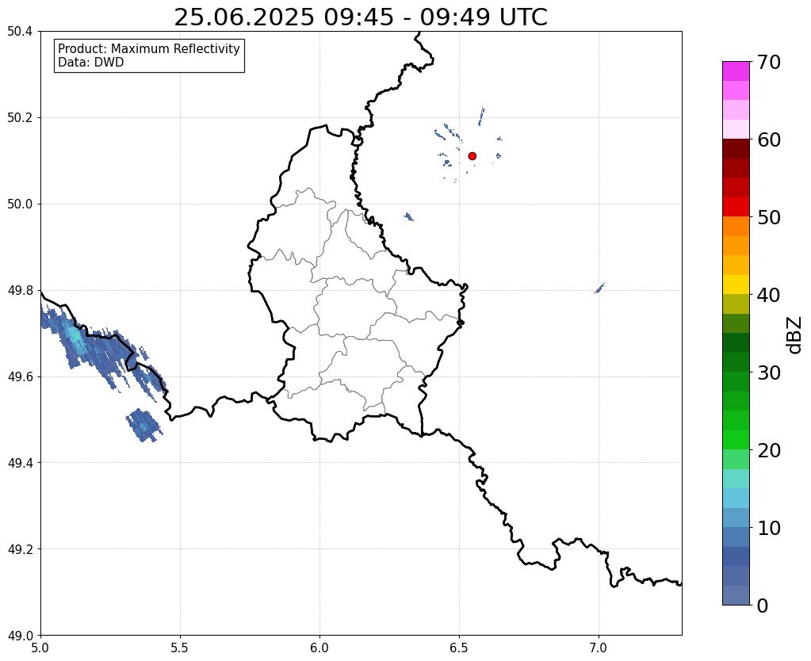Click the latitude axis label 50.4
Screen dimensions: 811x661
pos(20,32)
